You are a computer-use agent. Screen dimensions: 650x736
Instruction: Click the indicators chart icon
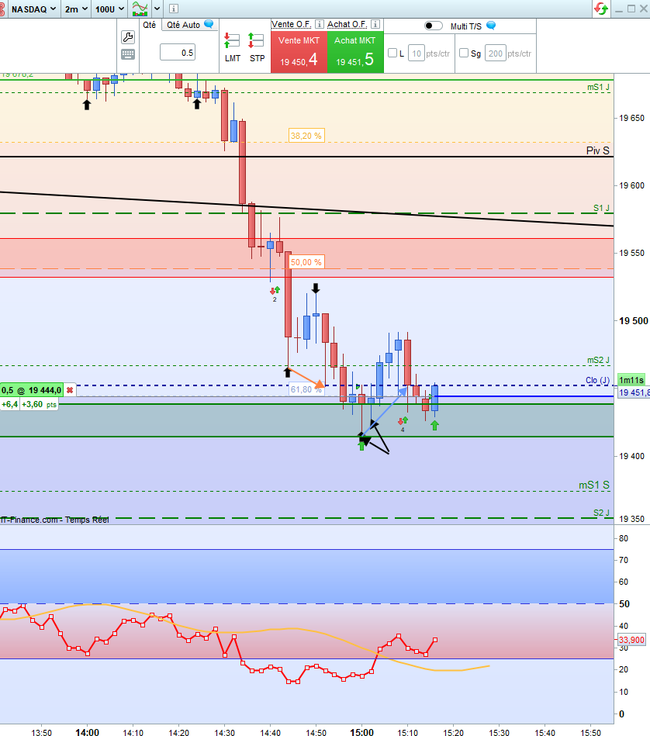140,9
